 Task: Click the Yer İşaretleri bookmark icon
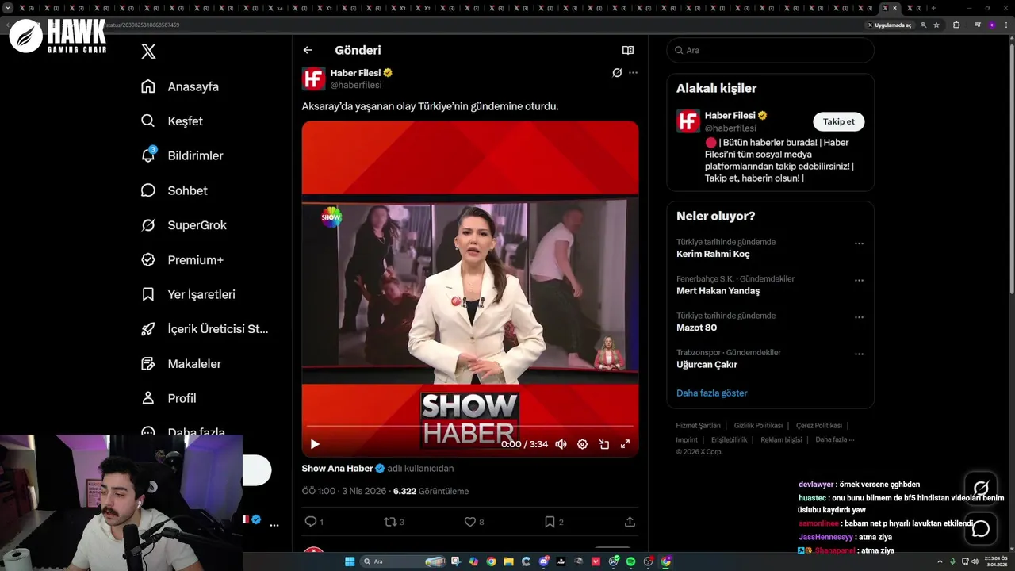[x=147, y=294]
